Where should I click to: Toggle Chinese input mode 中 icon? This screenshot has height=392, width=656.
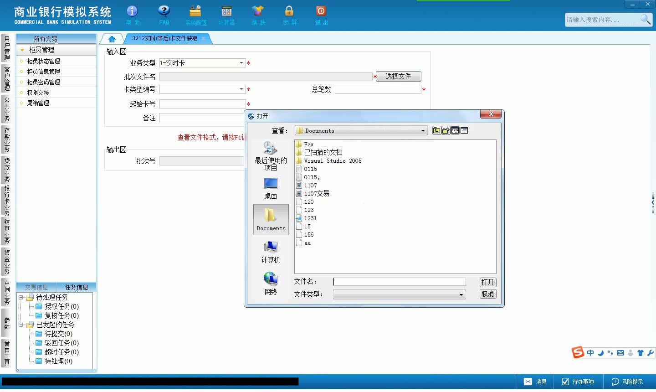coord(590,353)
